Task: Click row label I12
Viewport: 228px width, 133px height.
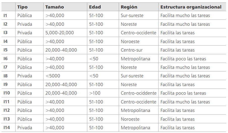Action: pos(7,110)
